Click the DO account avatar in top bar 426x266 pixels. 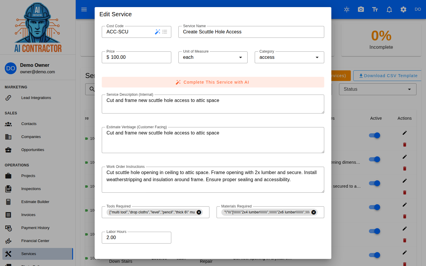click(x=418, y=9)
